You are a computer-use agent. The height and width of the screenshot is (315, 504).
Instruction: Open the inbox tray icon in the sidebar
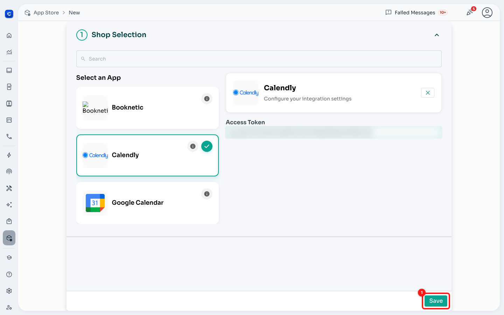pyautogui.click(x=9, y=70)
